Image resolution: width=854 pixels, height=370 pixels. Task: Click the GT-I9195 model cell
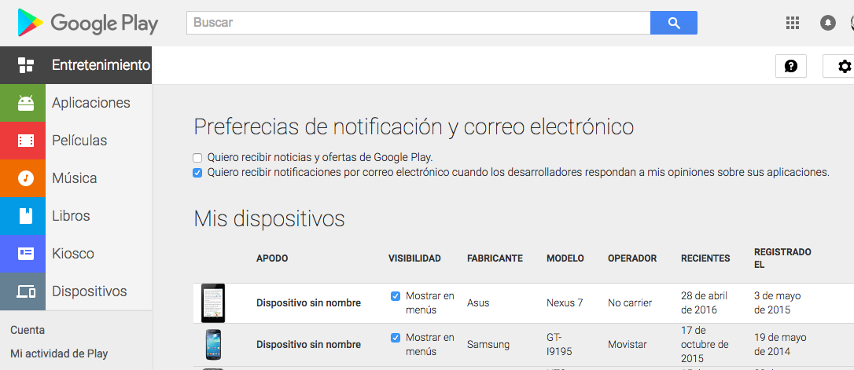point(559,344)
